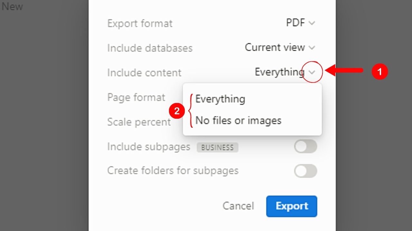Turn on Create folders for subpages
The image size is (412, 231).
click(x=305, y=171)
